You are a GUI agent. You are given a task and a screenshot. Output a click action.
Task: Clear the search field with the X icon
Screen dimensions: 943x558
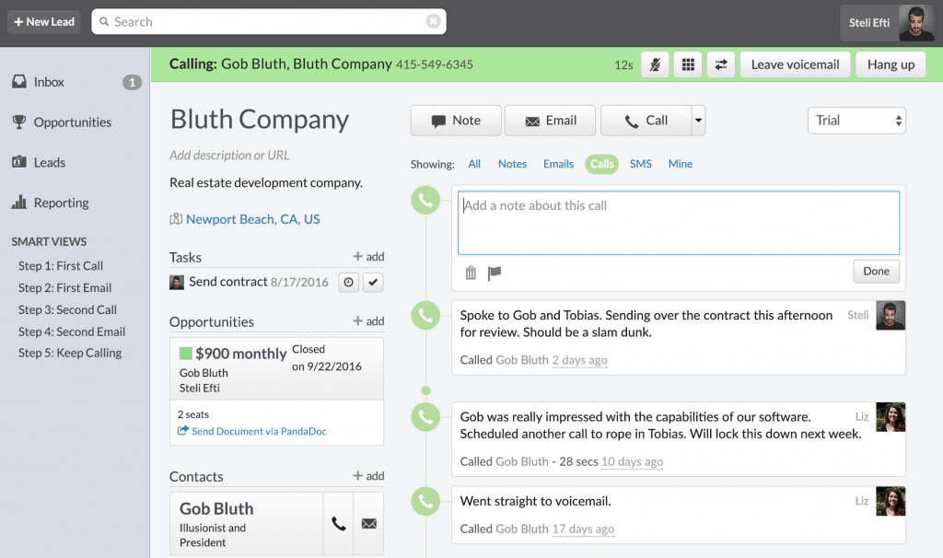(433, 21)
